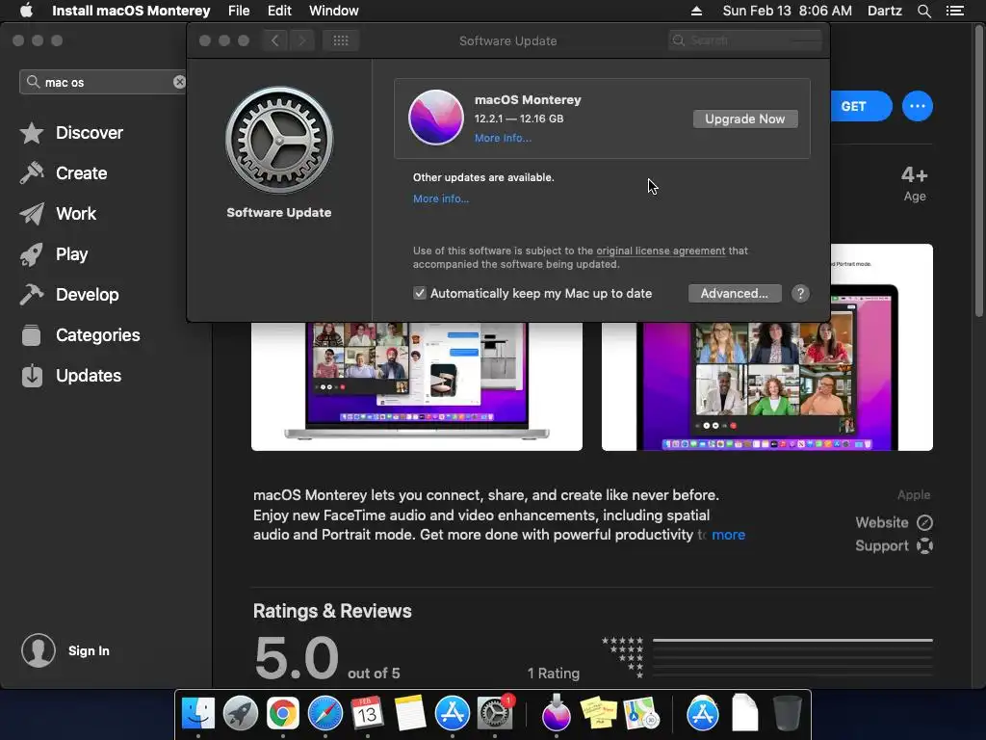Click the 1 Rating text

click(x=554, y=674)
